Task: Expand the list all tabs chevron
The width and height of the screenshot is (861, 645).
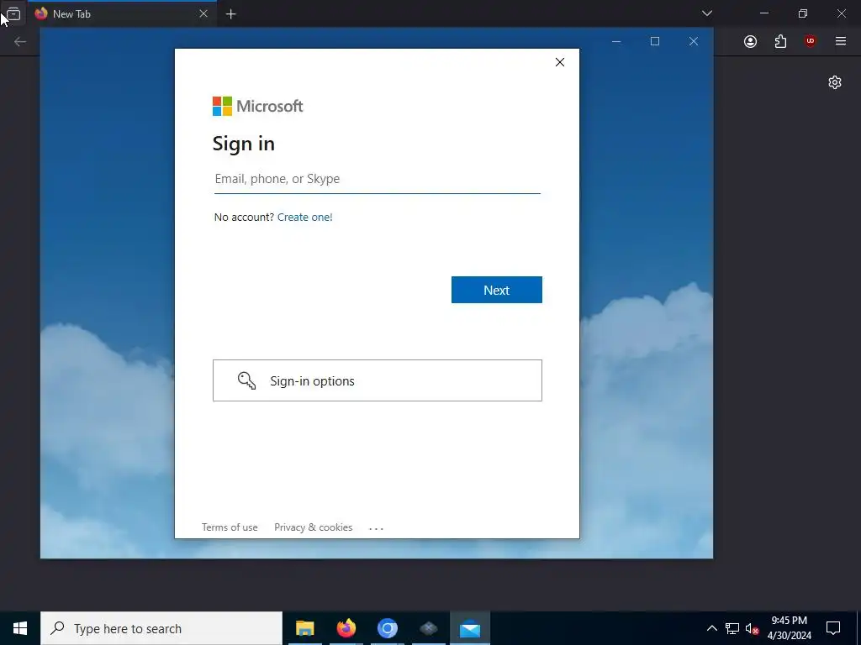Action: [x=707, y=13]
